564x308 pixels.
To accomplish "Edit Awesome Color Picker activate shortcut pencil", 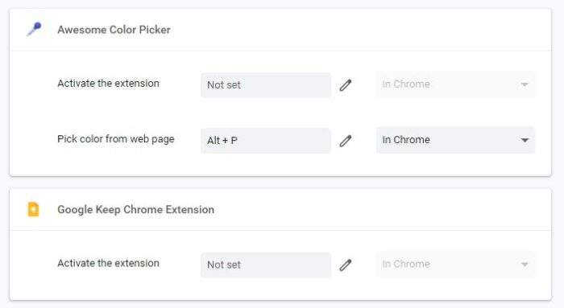I will coord(346,85).
